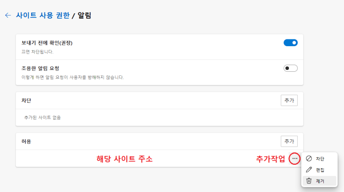Click the 알림 page title text
Screen dimensions: 344x192
84,15
